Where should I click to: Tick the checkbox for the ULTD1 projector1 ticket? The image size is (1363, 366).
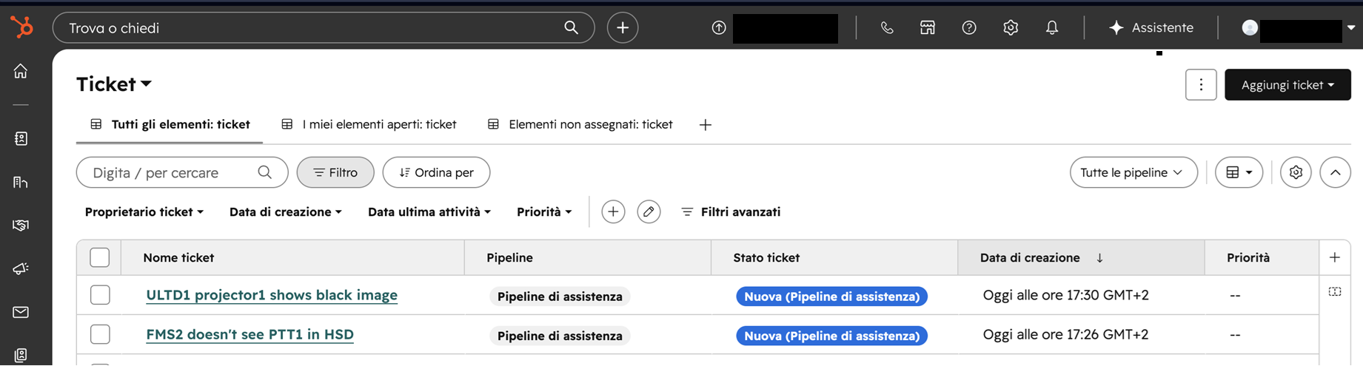(100, 295)
